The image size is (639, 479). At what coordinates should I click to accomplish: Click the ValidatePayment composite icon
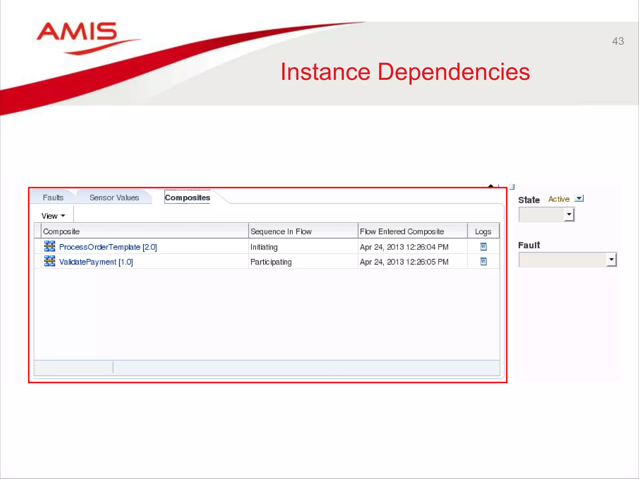pos(50,261)
